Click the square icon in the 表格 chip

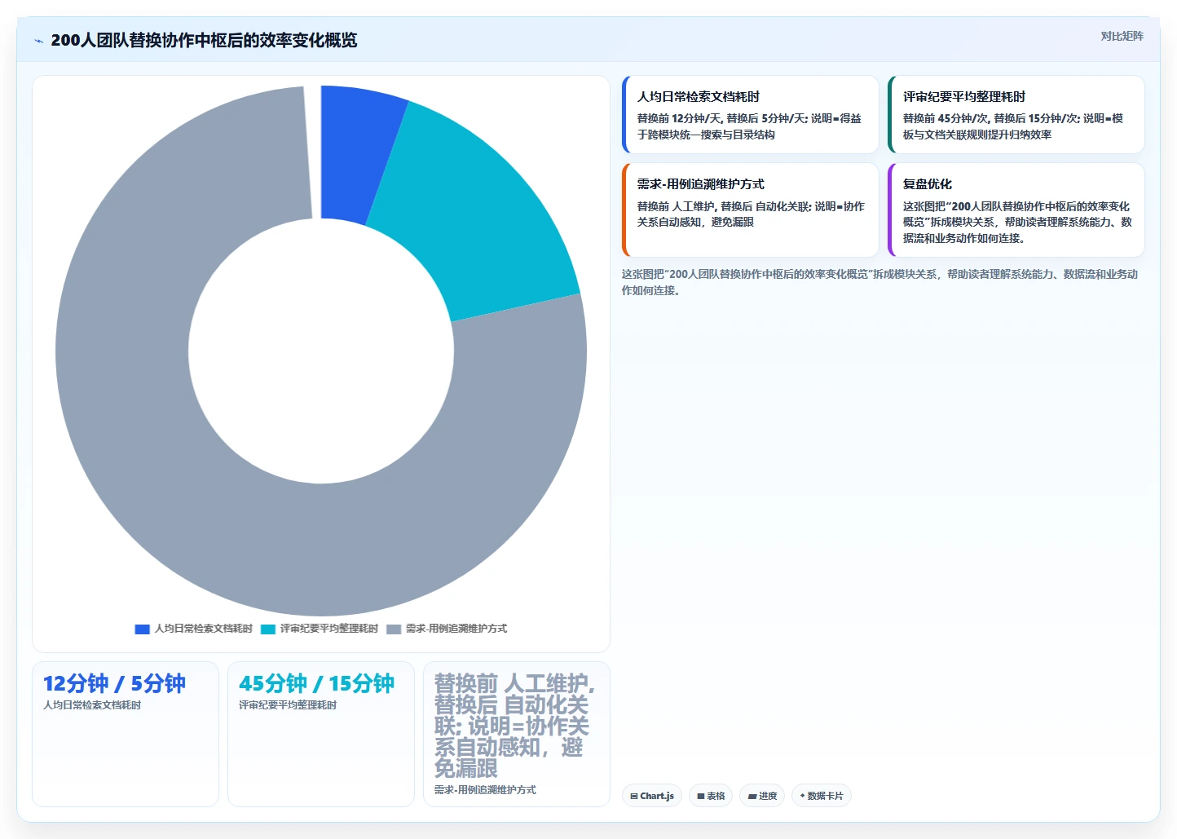tap(701, 797)
